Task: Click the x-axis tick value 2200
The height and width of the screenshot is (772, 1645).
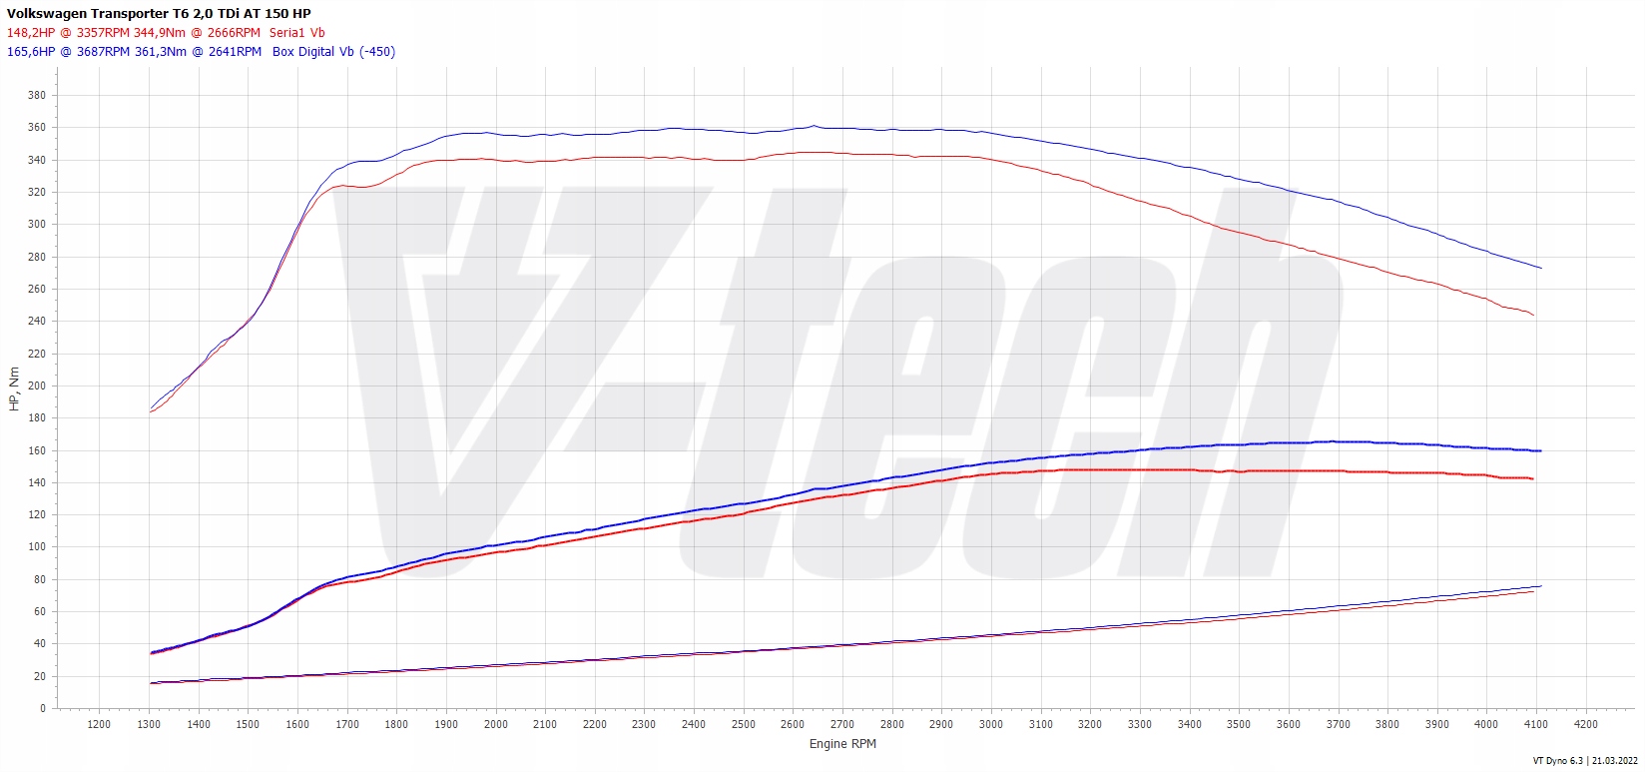Action: coord(595,725)
